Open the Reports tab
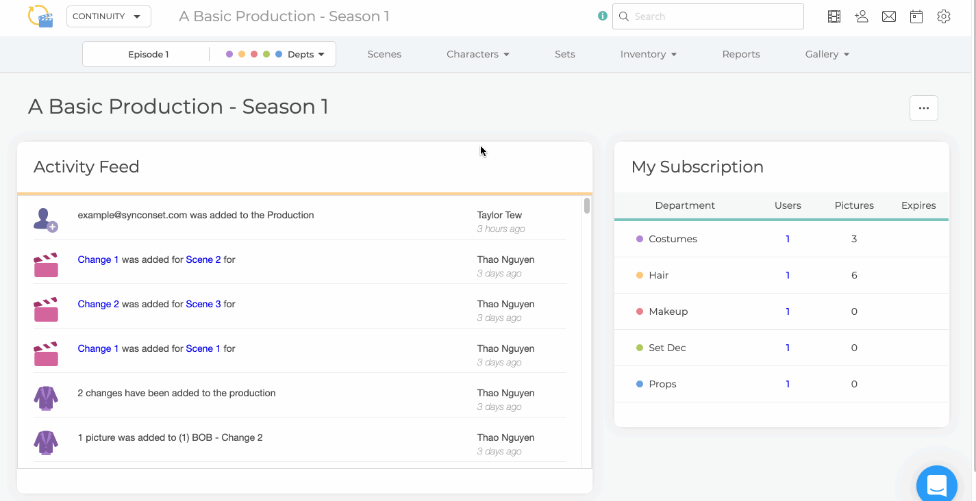This screenshot has width=976, height=501. point(741,54)
